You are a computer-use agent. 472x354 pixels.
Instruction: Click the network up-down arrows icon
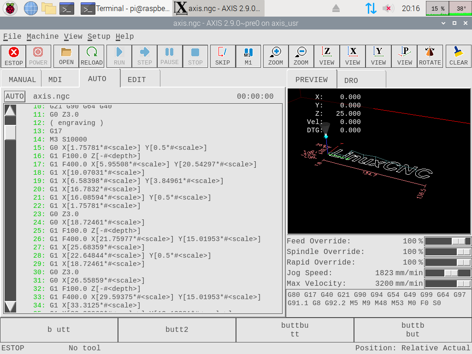371,8
